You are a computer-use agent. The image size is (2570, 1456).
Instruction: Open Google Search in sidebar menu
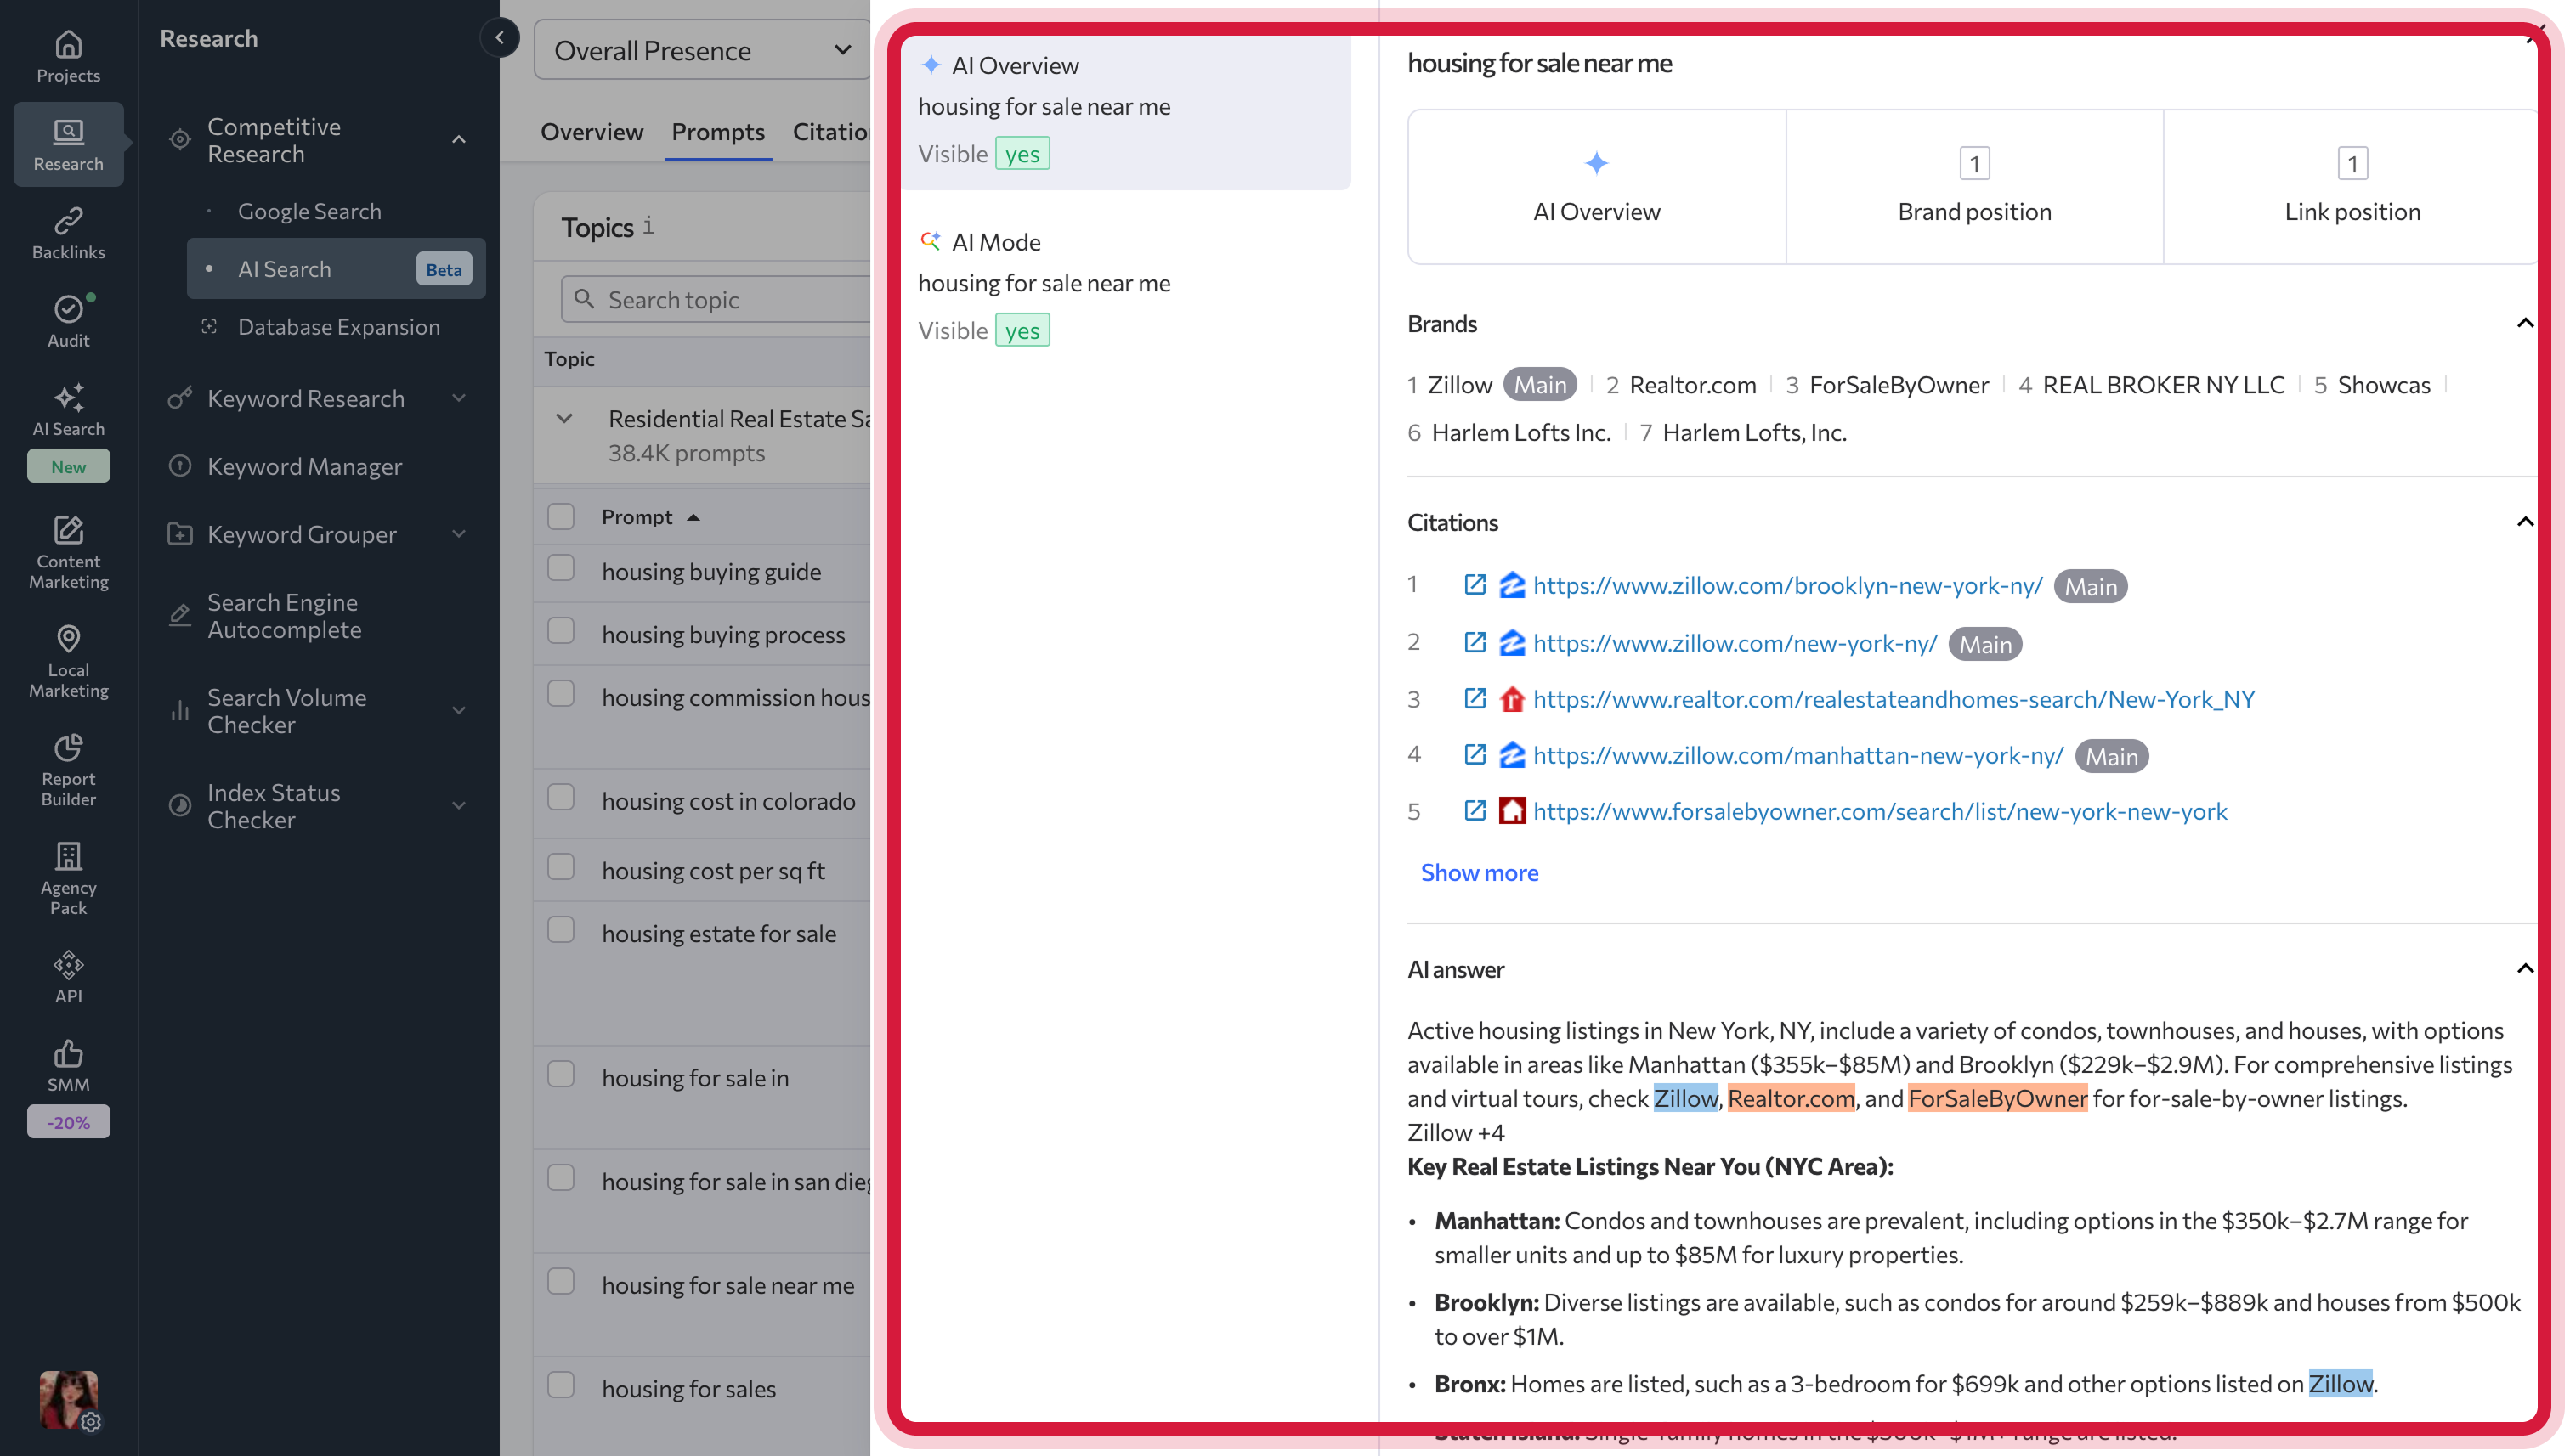[309, 211]
